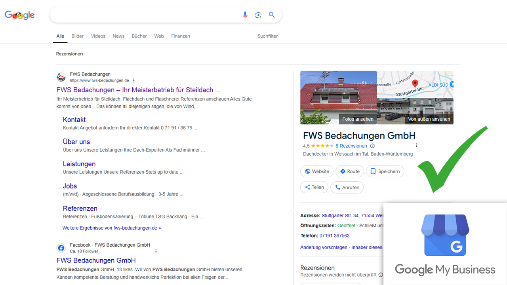Click the voice search microphone icon
This screenshot has width=507, height=285.
tap(245, 15)
